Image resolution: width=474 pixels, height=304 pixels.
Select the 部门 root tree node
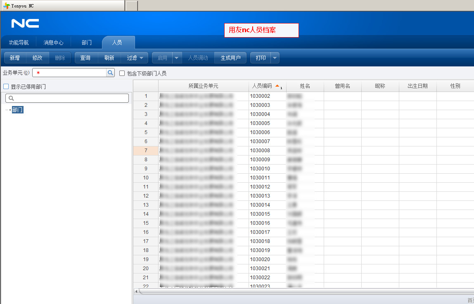pyautogui.click(x=18, y=110)
